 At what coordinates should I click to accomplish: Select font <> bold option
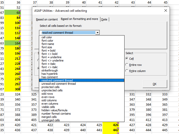(82, 54)
